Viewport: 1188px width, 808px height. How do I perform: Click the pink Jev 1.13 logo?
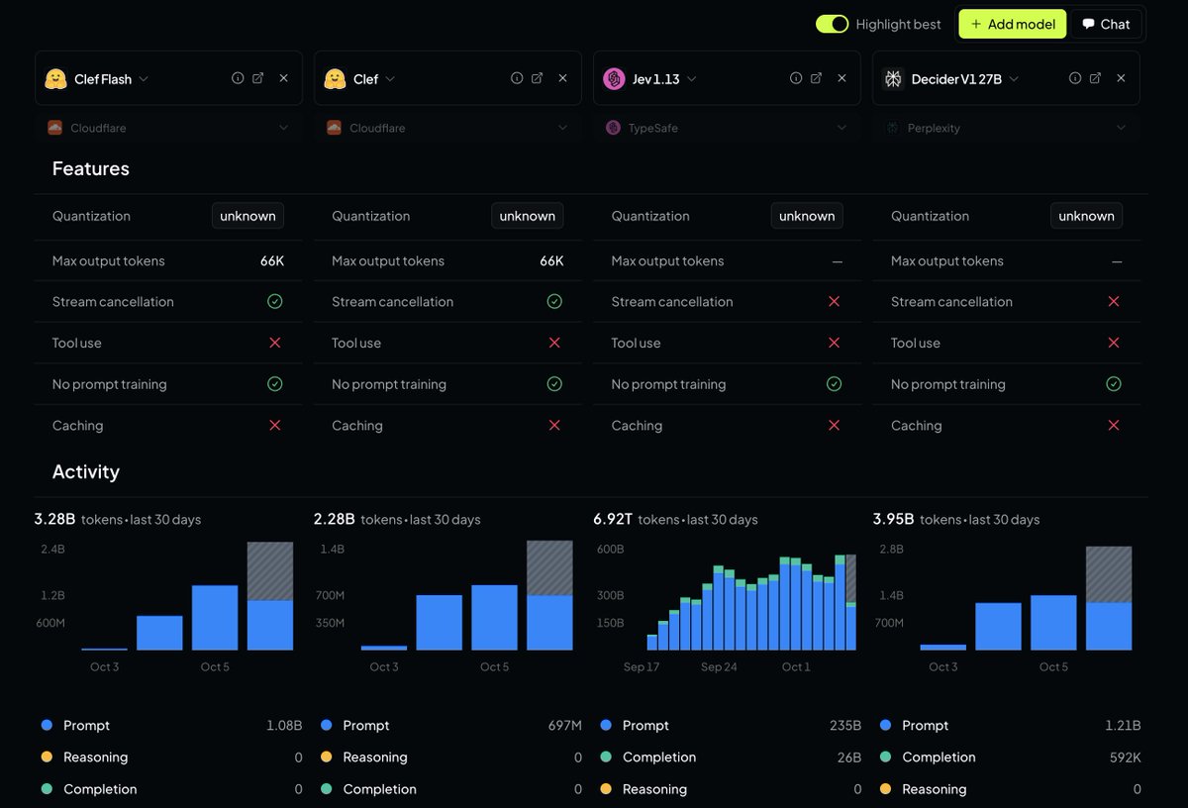point(615,79)
